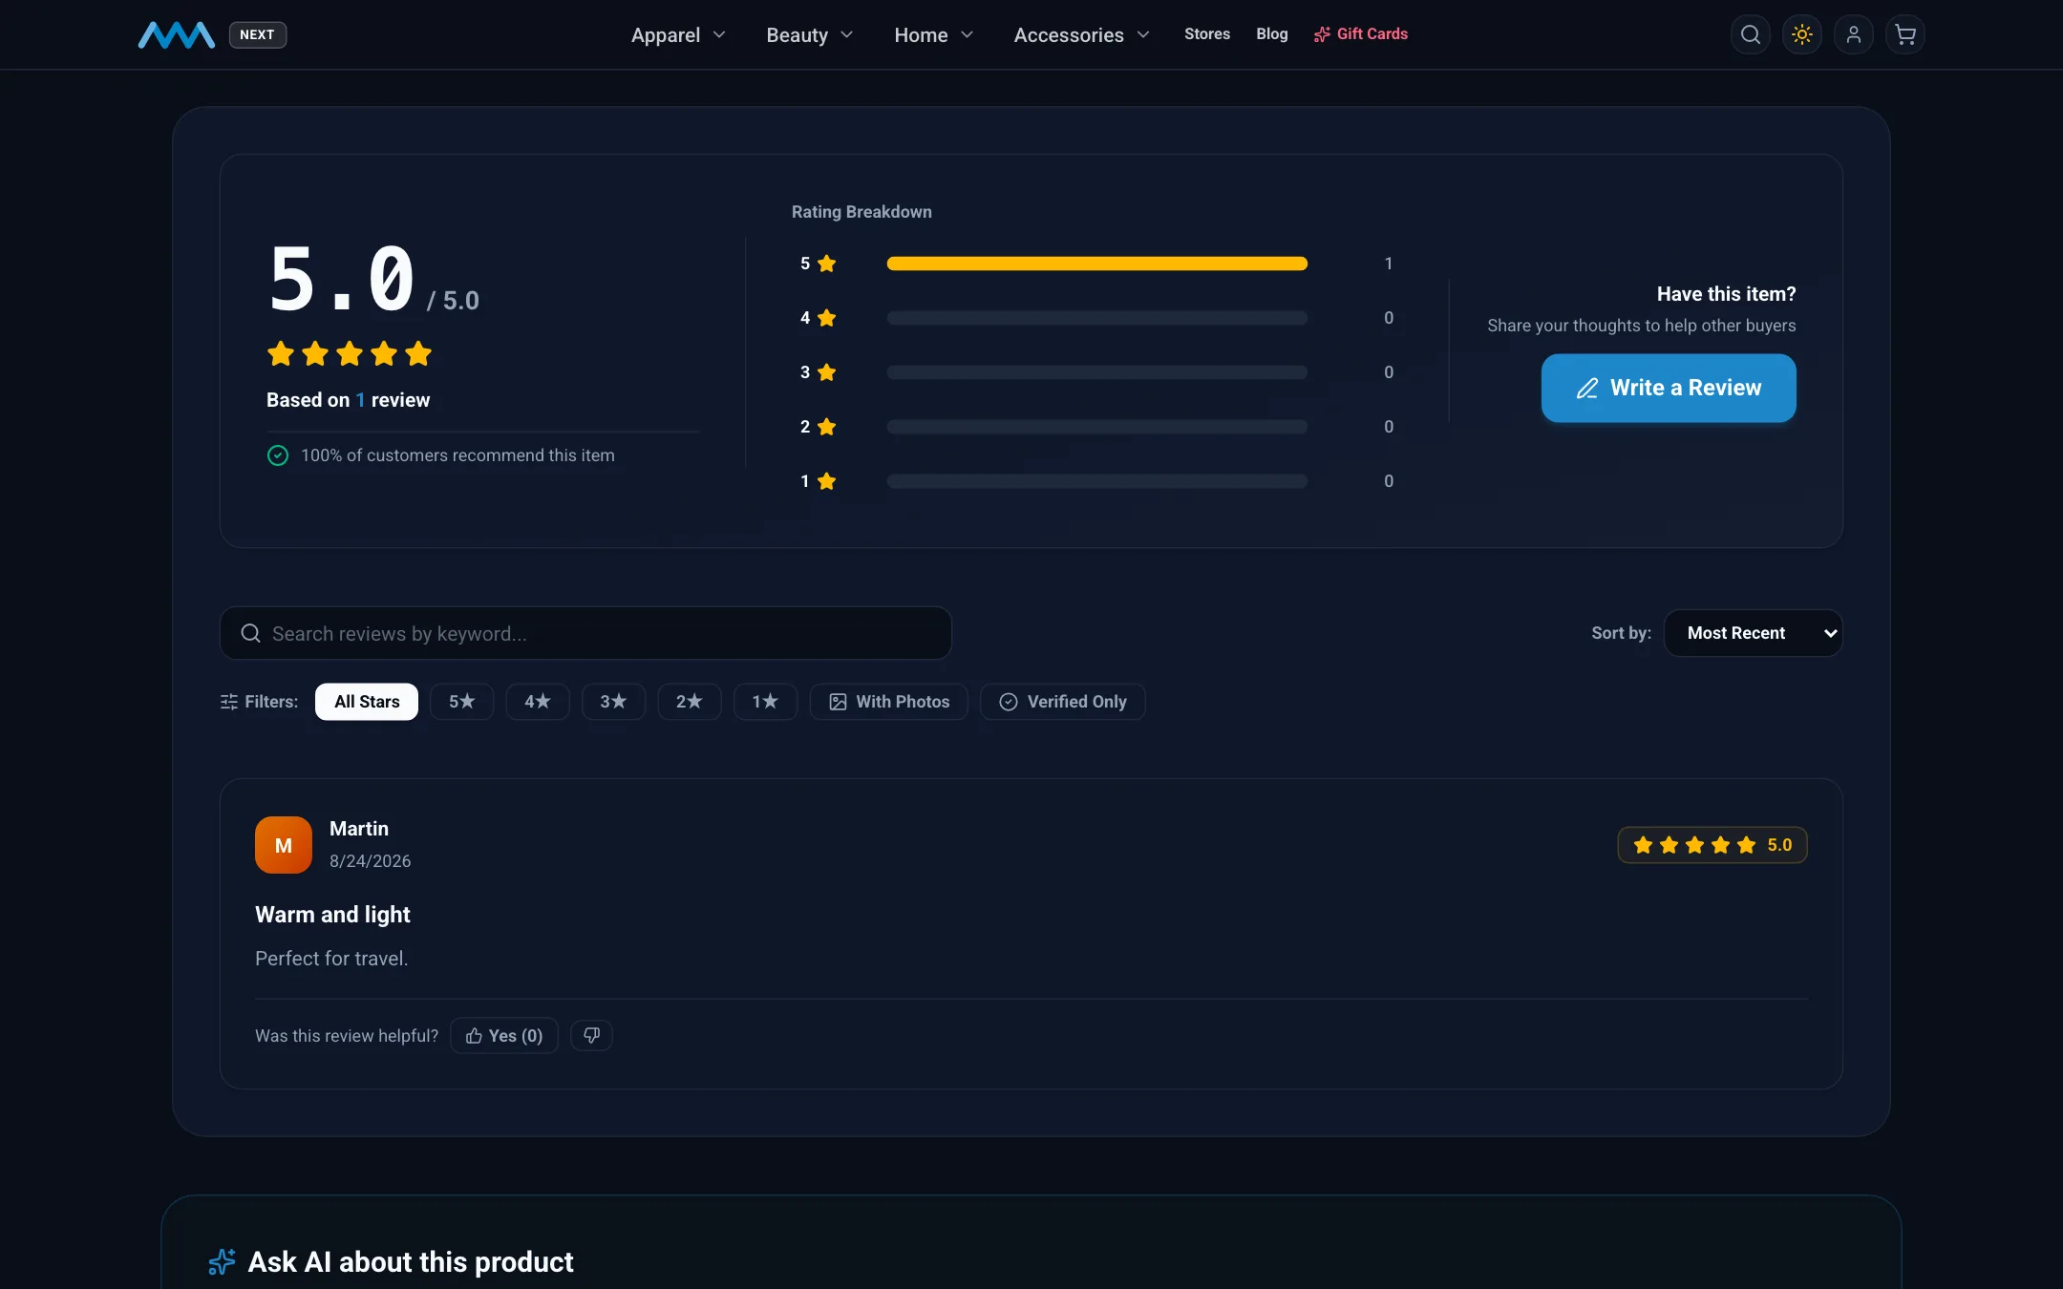Click the magnifier icon in review search
Screen dimensions: 2063x1289
(250, 633)
